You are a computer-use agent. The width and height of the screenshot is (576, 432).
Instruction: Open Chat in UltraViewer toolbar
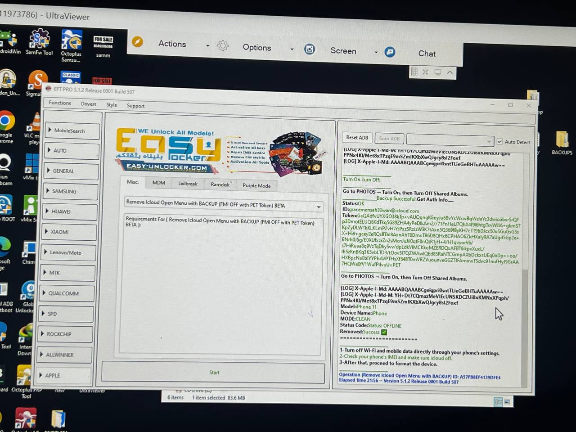pos(427,54)
